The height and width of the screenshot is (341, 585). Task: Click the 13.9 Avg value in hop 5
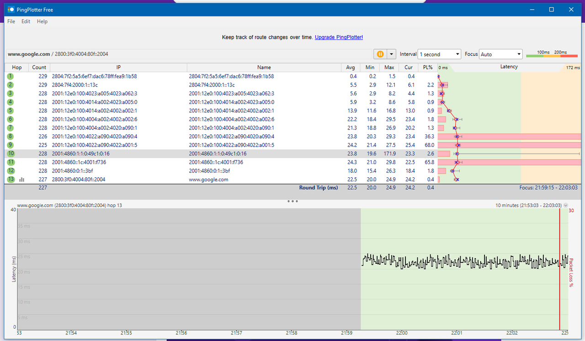click(x=352, y=111)
